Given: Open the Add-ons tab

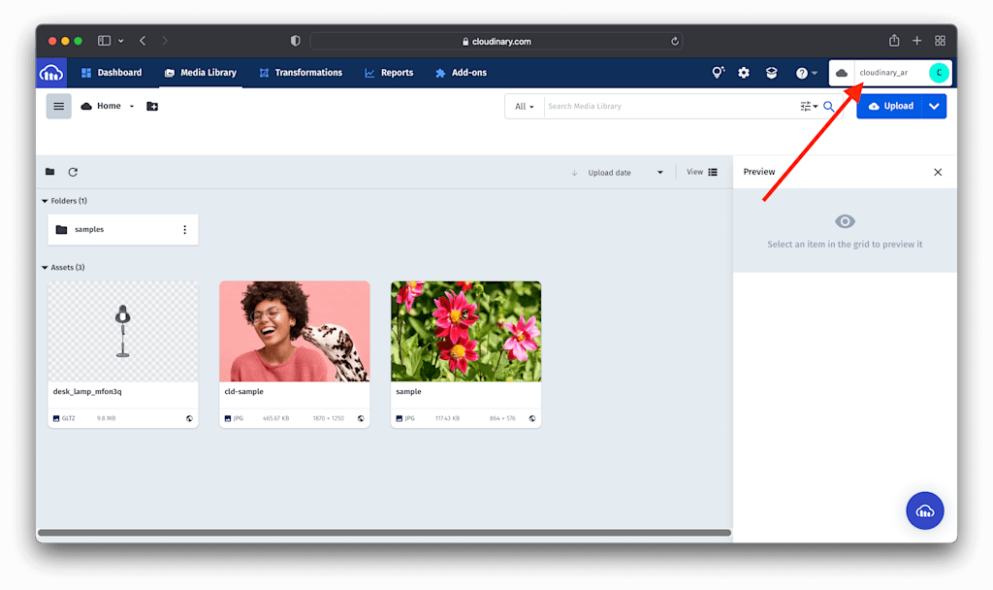Looking at the screenshot, I should [461, 73].
